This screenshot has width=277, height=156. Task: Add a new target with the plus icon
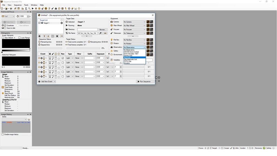[39, 36]
